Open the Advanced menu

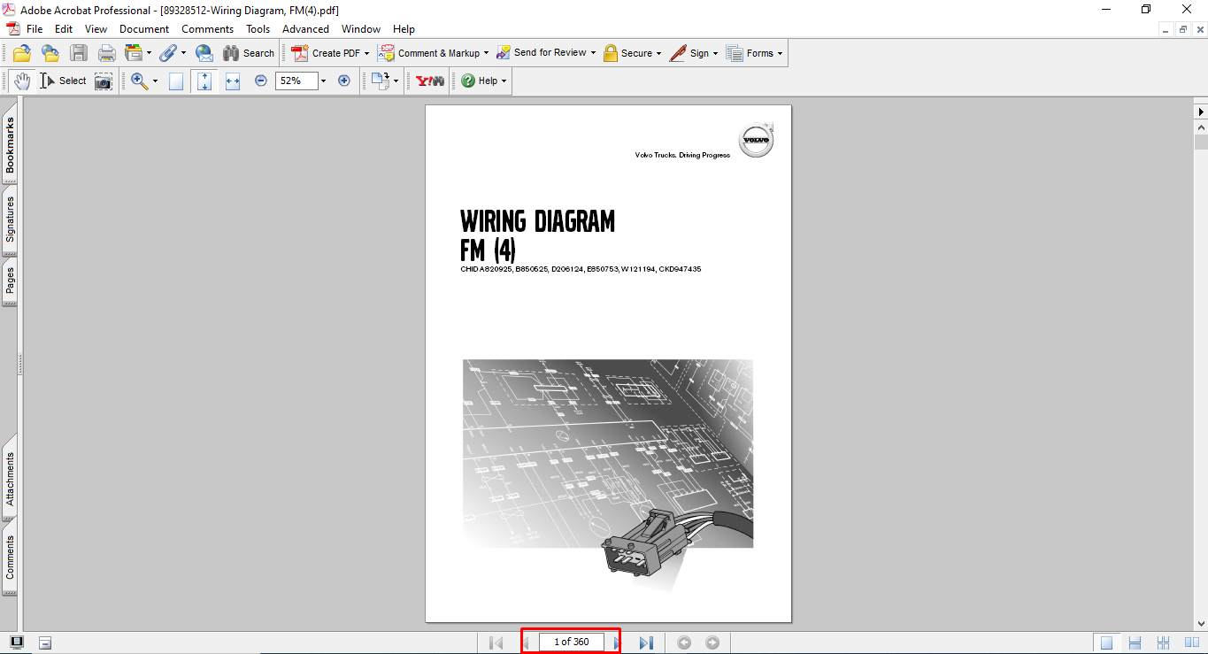[305, 29]
